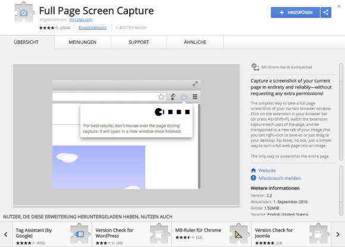Click the home icon beside Website

pyautogui.click(x=253, y=170)
